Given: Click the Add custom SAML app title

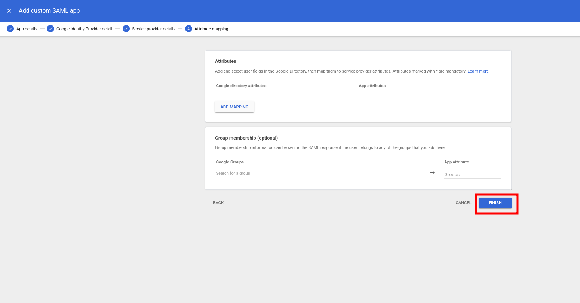Looking at the screenshot, I should point(49,10).
